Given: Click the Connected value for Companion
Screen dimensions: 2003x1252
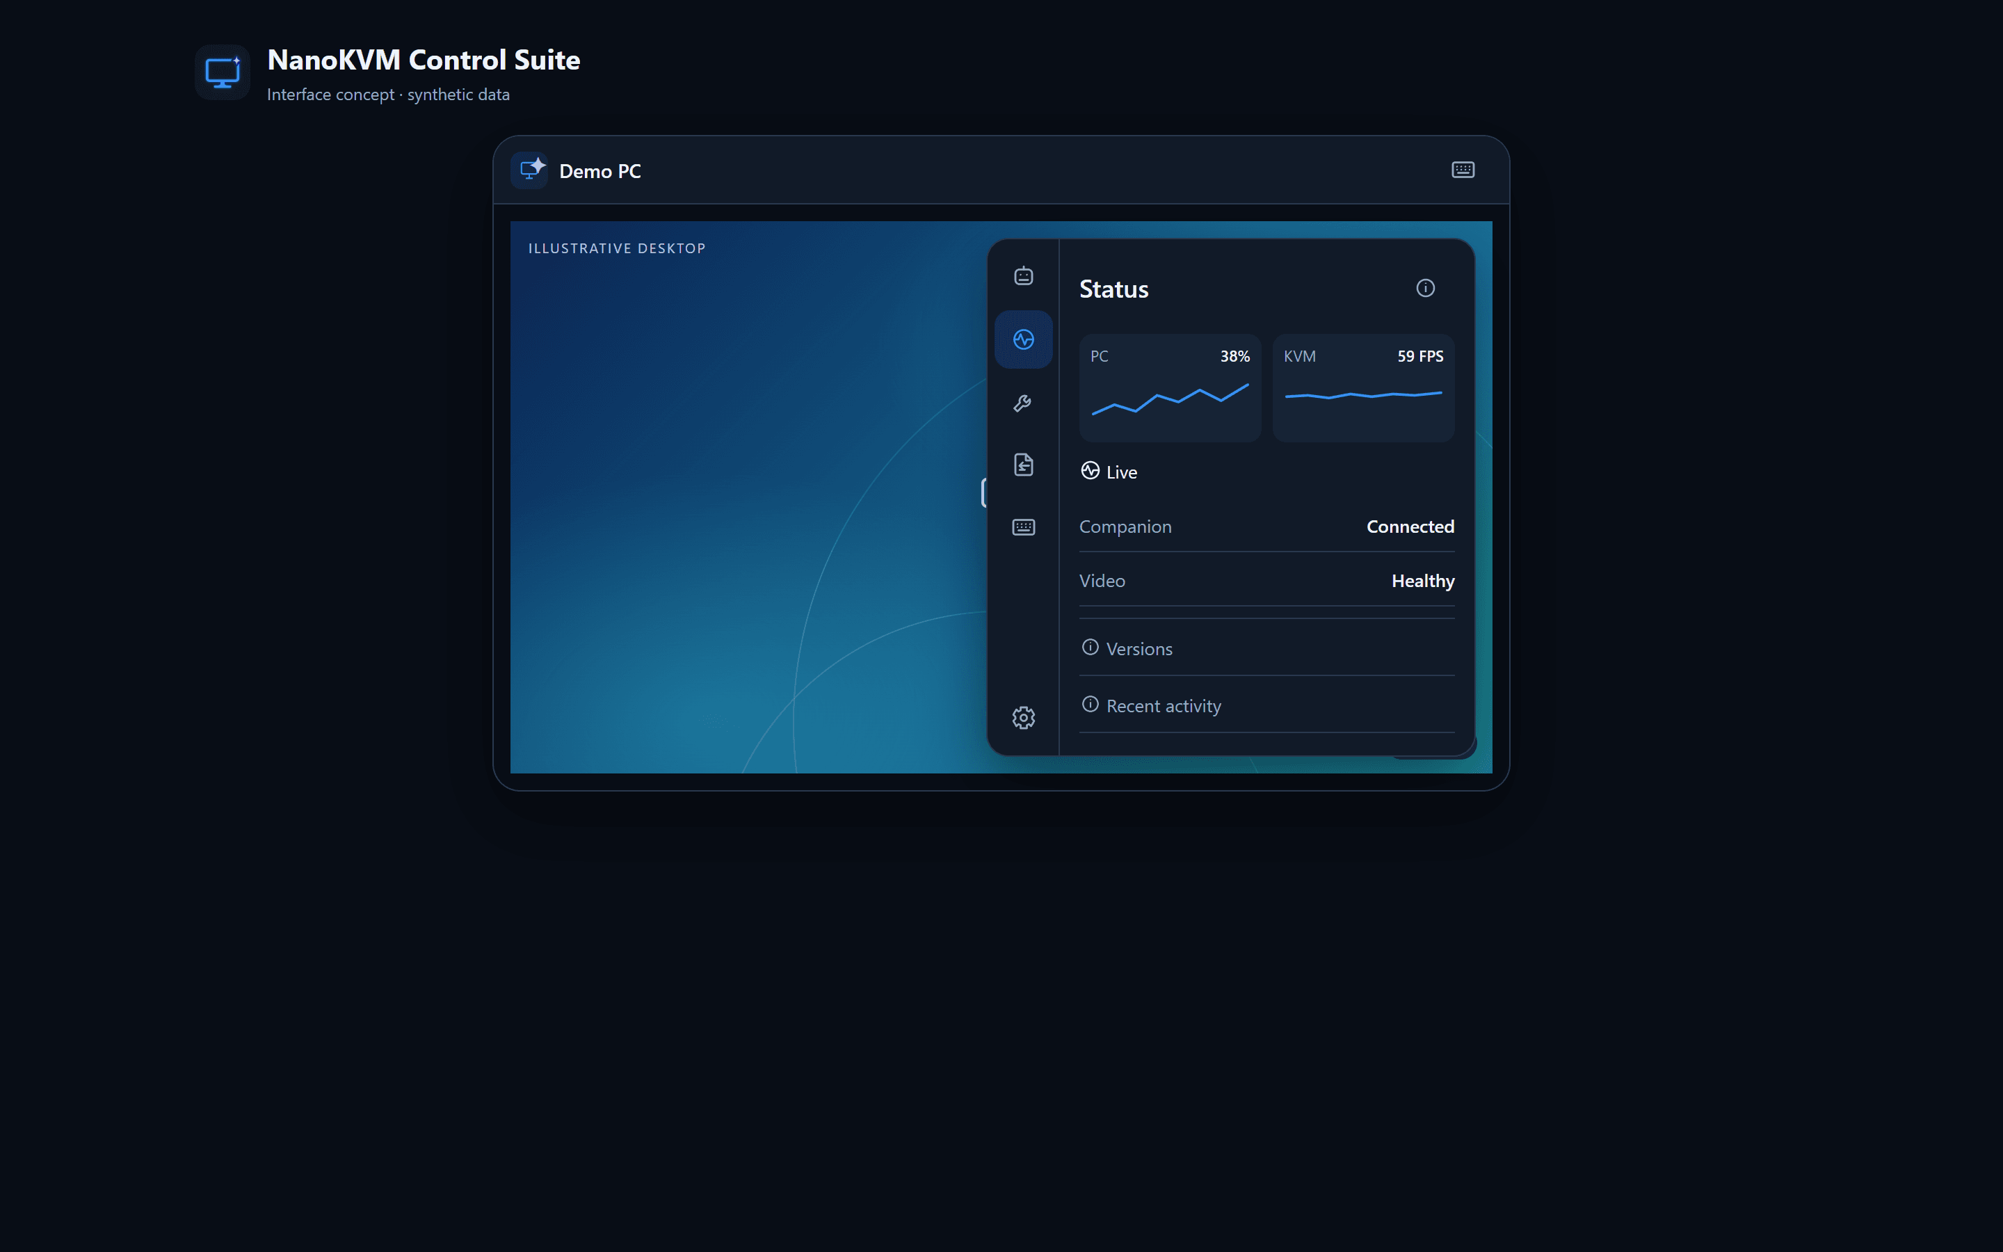Looking at the screenshot, I should point(1410,527).
